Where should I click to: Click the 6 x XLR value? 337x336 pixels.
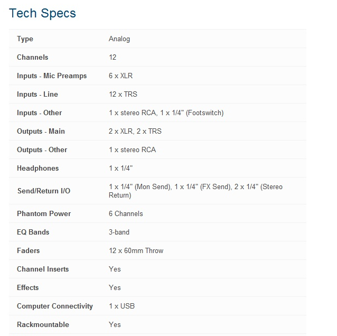[x=120, y=76]
